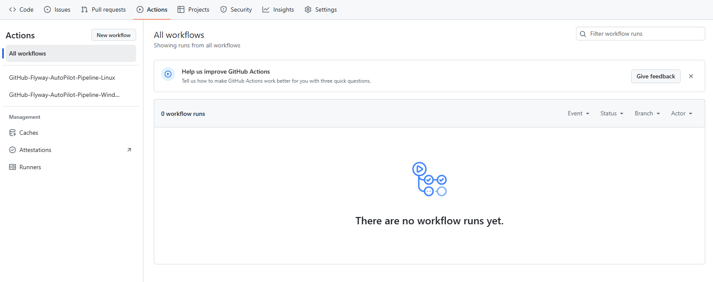
Task: Expand the Event filter dropdown
Action: (578, 114)
